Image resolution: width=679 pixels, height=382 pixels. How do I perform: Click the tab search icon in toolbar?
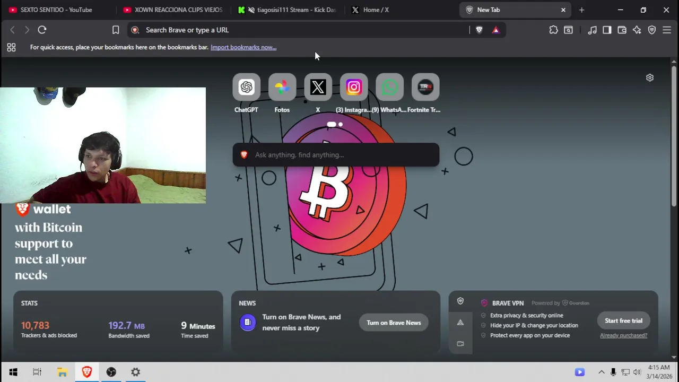pyautogui.click(x=568, y=30)
